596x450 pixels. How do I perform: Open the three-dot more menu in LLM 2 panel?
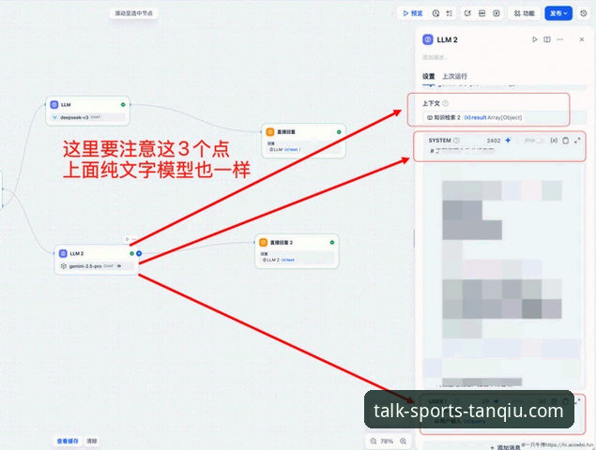point(560,39)
